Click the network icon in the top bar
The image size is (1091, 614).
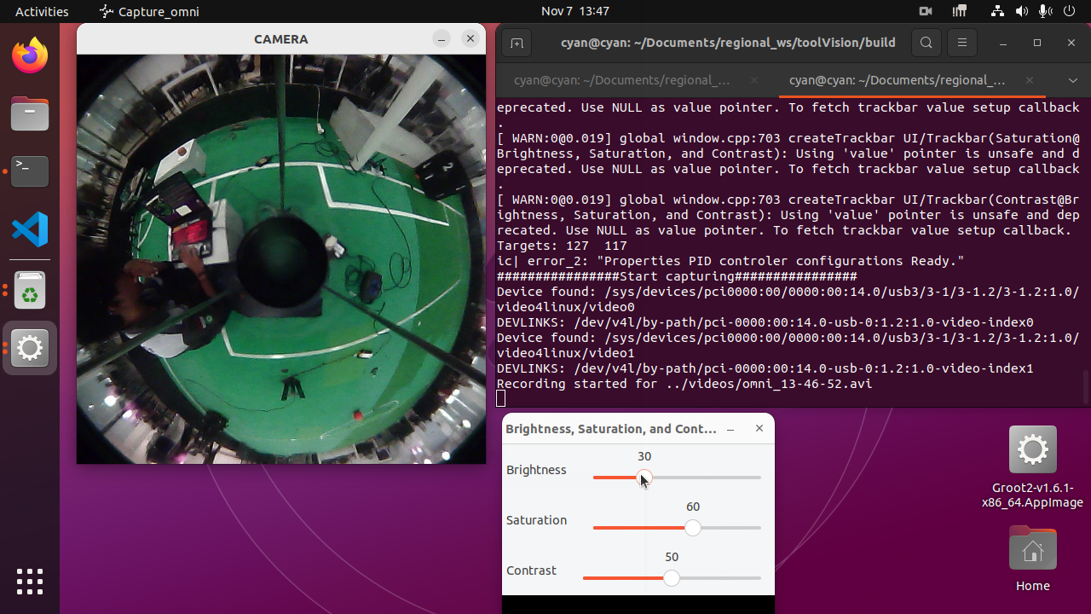[x=998, y=11]
